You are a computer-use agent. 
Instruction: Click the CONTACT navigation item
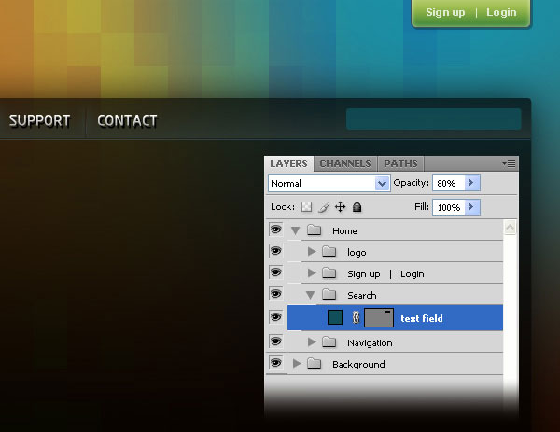127,120
